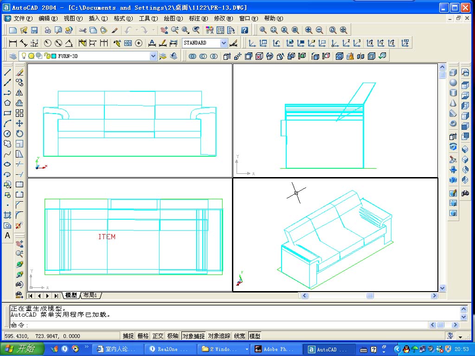Image resolution: width=475 pixels, height=356 pixels.
Task: Open the 绘图(D) Draw menu
Action: 173,19
